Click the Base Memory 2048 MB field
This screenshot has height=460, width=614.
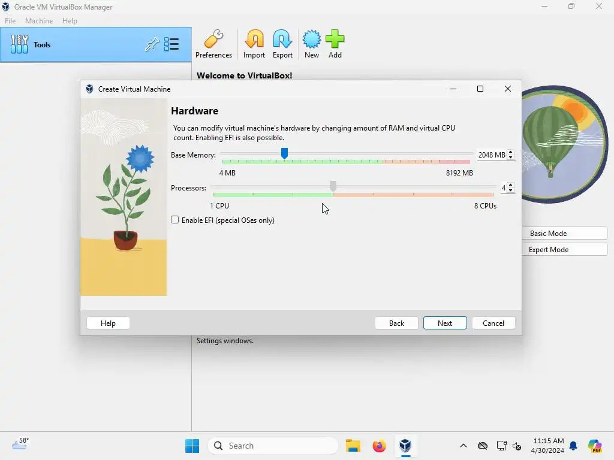pyautogui.click(x=492, y=155)
